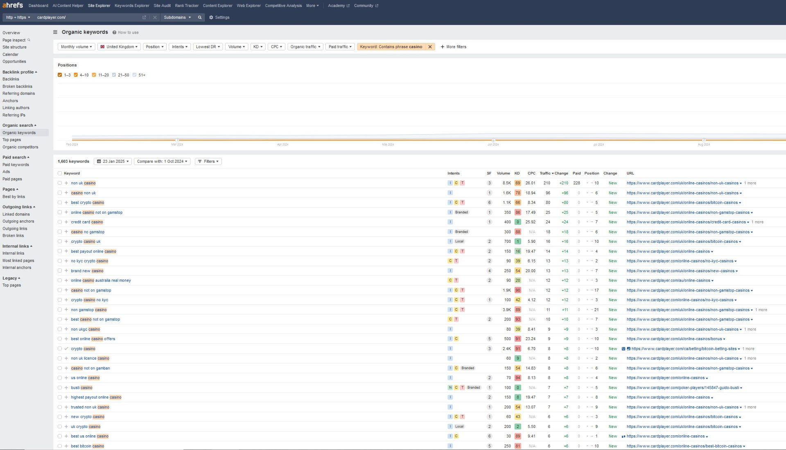The height and width of the screenshot is (450, 786).
Task: Click sitelinks icon before 'best us online casino' URL
Action: coord(623,436)
